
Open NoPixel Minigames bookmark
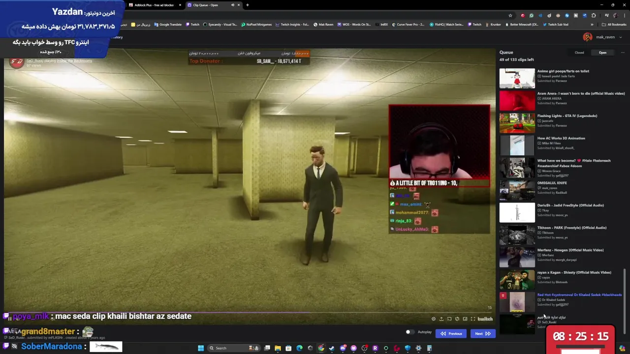pos(256,24)
